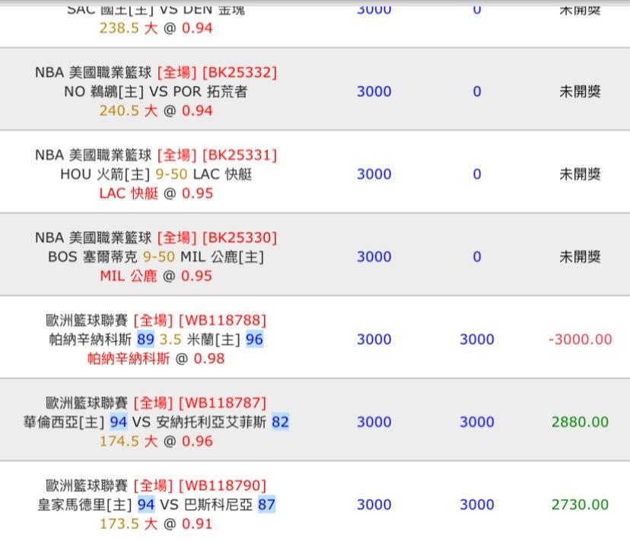The width and height of the screenshot is (630, 541).
Task: Select the 240.5 大 @ 0.94 pick
Action: point(156,110)
